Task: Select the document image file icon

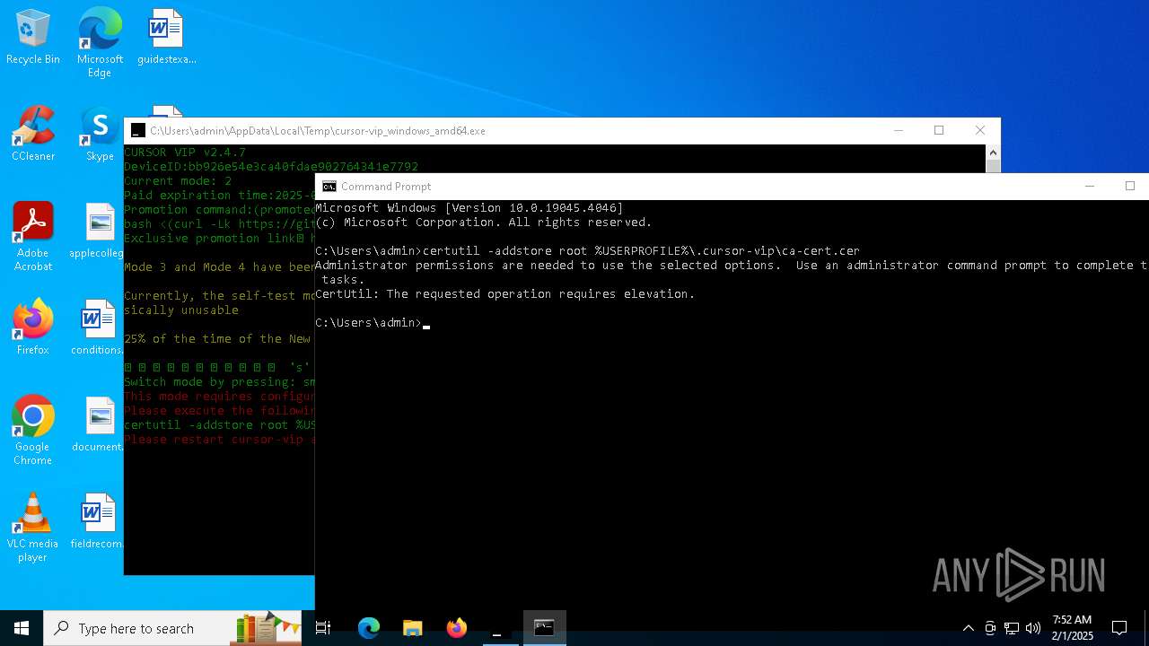Action: point(99,424)
